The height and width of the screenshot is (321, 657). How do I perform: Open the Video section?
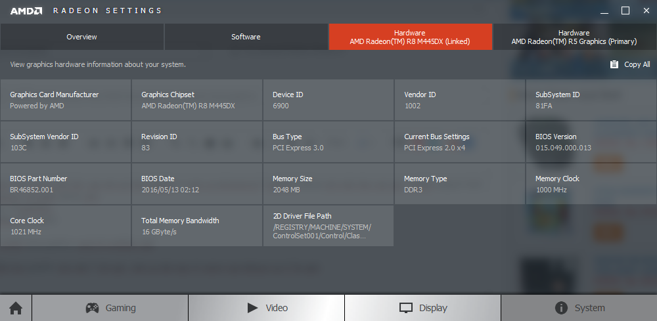[x=267, y=308]
